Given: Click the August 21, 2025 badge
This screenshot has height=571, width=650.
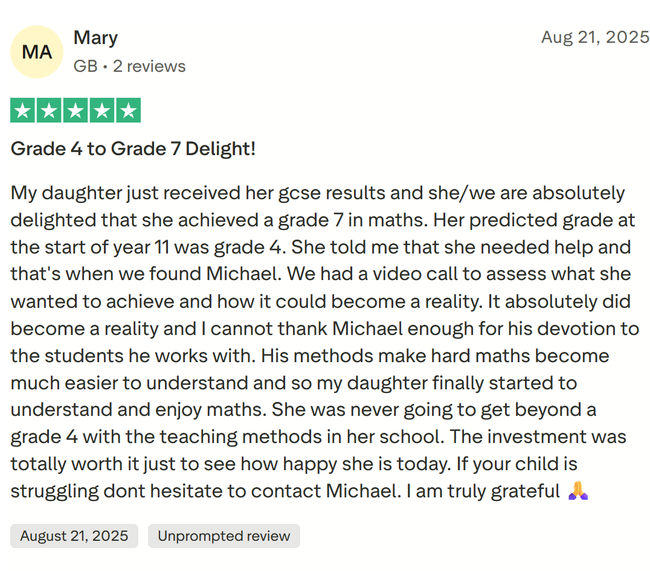Looking at the screenshot, I should click(x=74, y=536).
